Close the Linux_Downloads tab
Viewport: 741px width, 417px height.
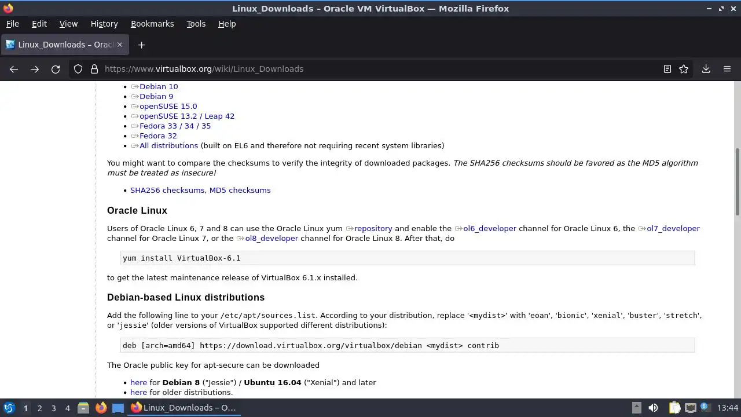pos(120,45)
